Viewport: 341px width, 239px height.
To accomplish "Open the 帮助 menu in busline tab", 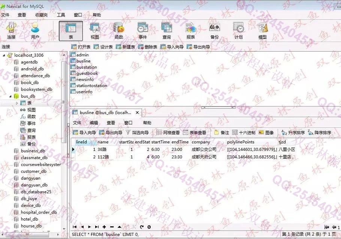I will click(x=147, y=123).
